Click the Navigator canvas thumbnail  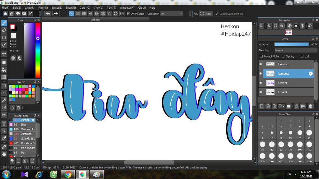coord(288,32)
